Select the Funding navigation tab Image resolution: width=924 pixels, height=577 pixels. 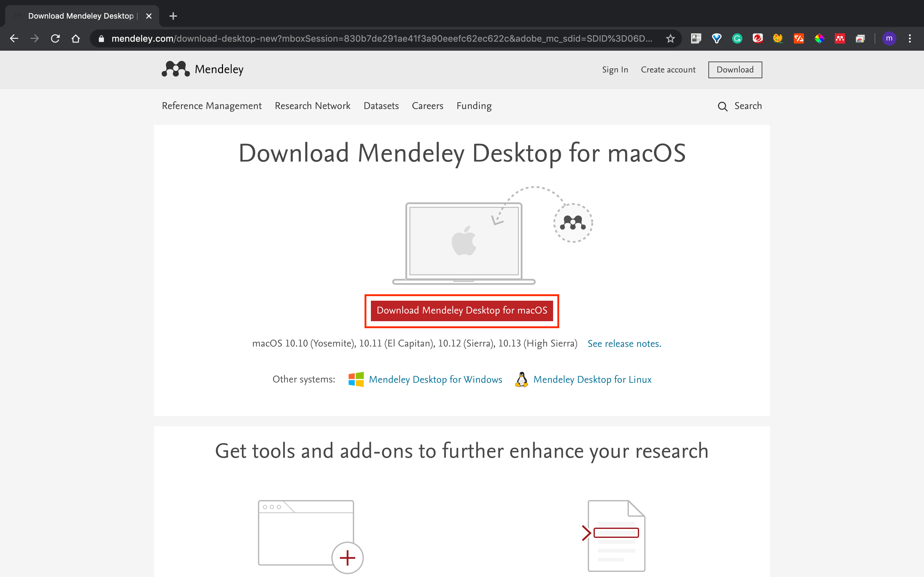pyautogui.click(x=474, y=106)
